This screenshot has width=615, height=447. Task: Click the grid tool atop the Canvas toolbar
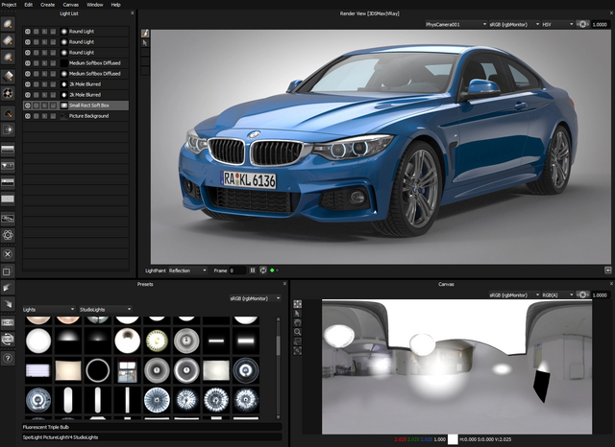click(298, 304)
